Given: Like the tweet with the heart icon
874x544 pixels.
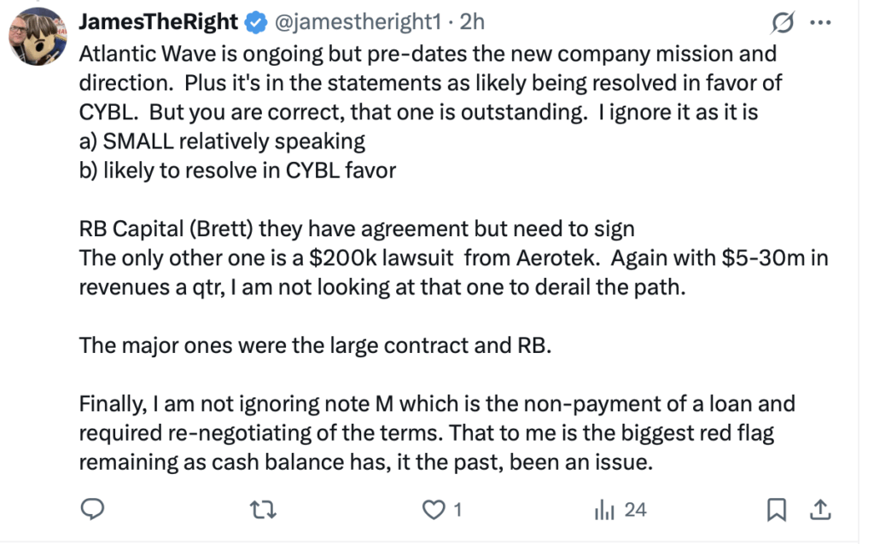Looking at the screenshot, I should coord(434,510).
